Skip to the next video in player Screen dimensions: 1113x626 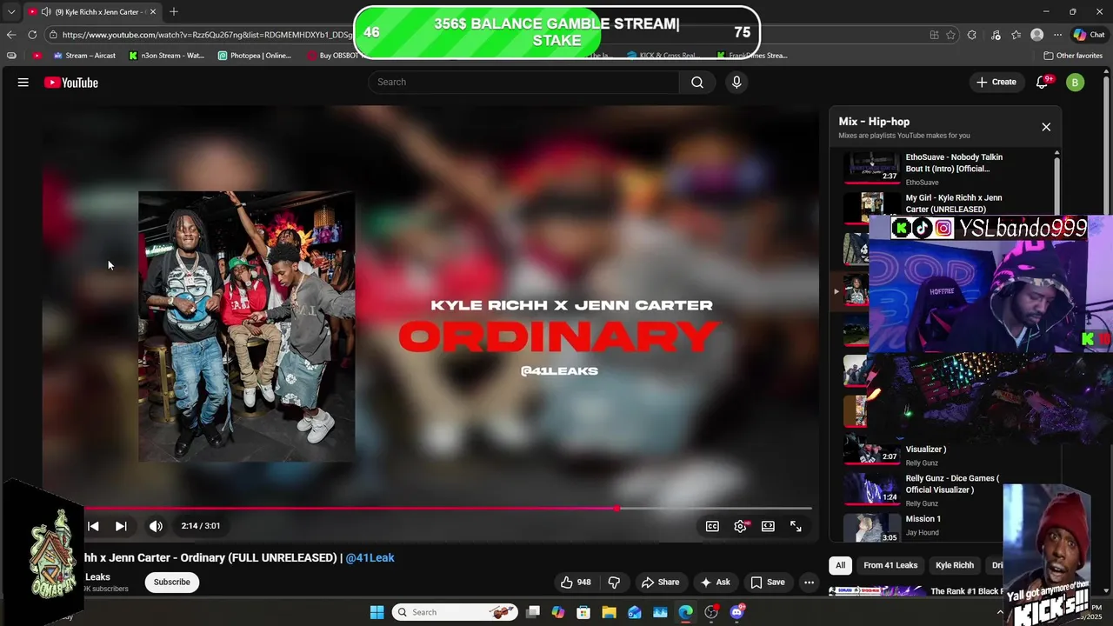(x=121, y=526)
